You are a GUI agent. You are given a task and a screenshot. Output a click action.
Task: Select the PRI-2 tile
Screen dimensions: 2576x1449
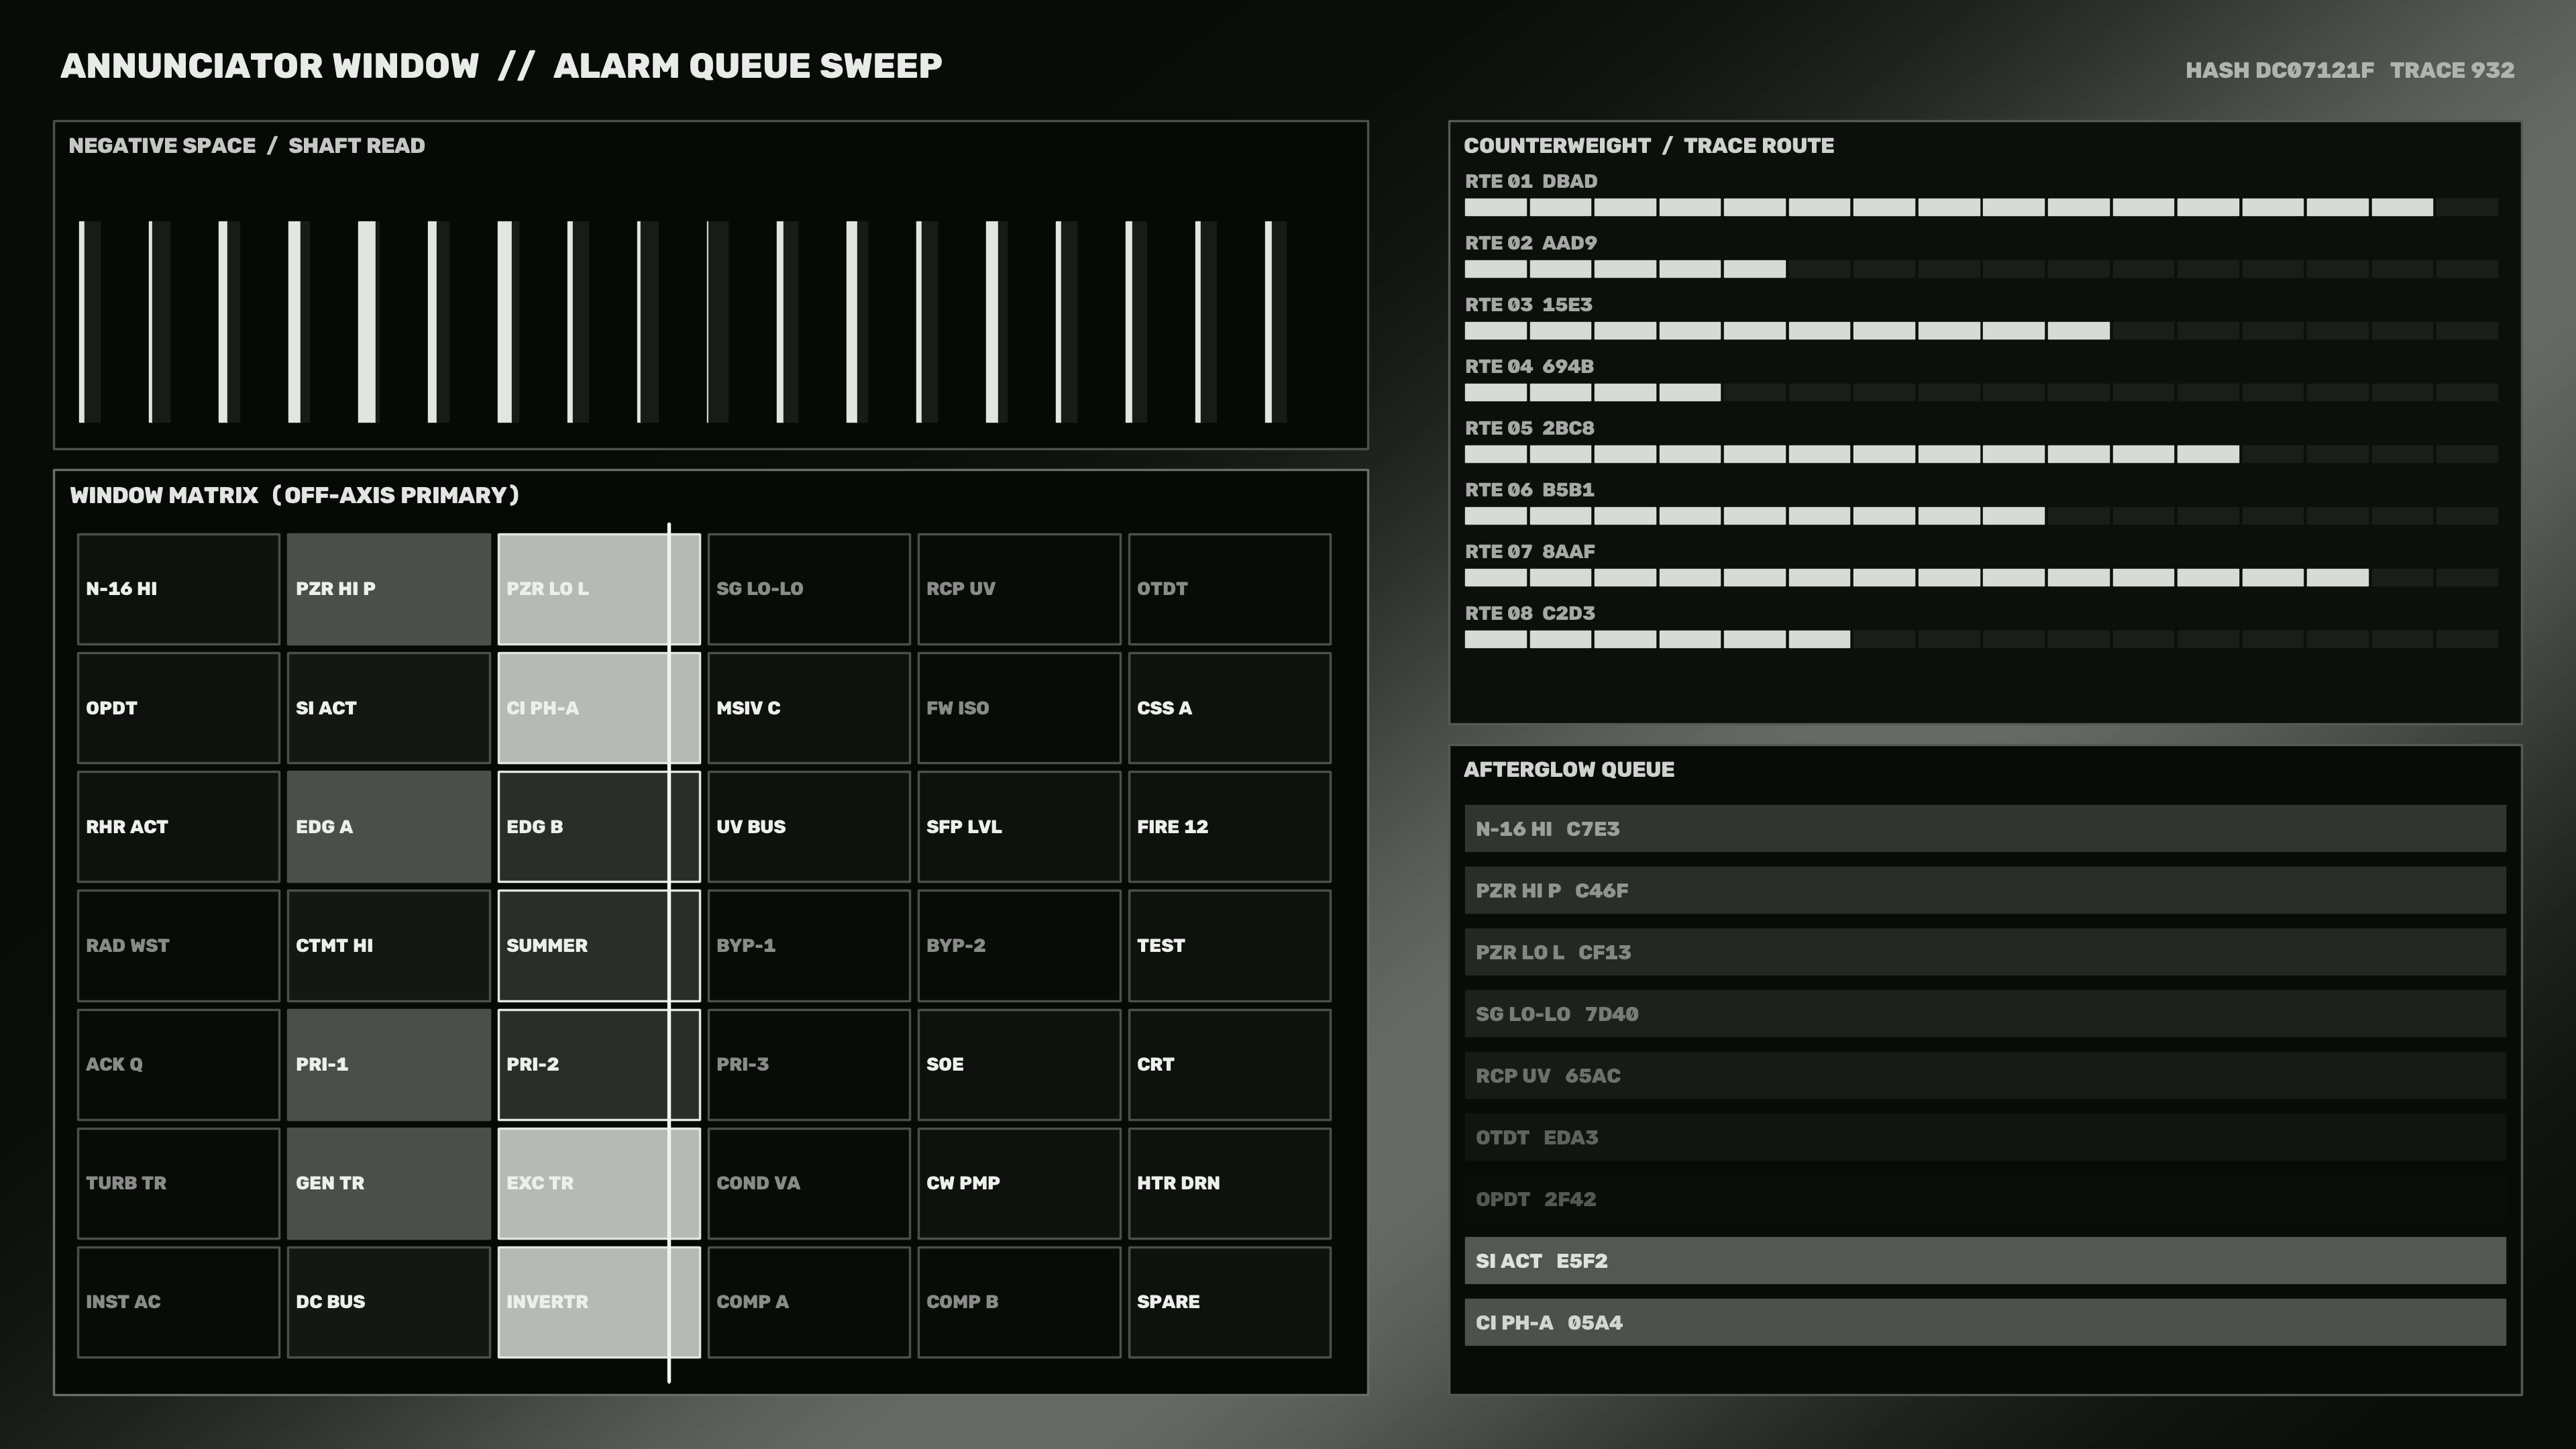[x=599, y=1065]
